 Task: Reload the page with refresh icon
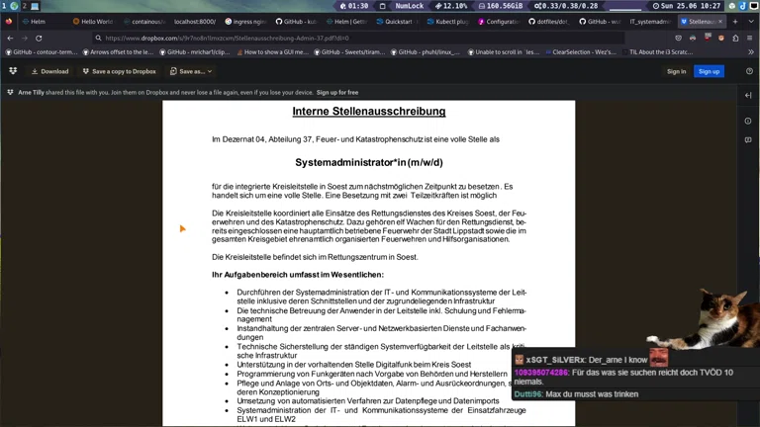click(x=39, y=38)
